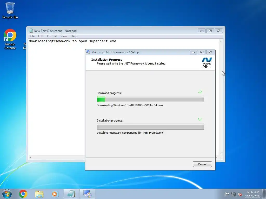Click the 'Installation progress:' label

pyautogui.click(x=110, y=120)
